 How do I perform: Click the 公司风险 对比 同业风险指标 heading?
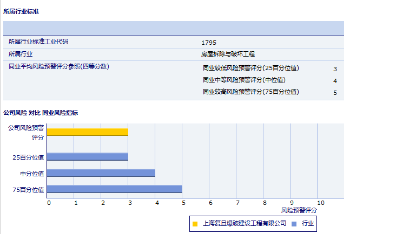(41, 113)
